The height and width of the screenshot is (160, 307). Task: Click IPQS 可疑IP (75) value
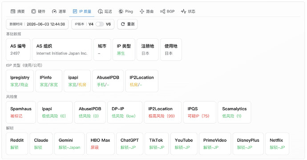[x=198, y=116]
